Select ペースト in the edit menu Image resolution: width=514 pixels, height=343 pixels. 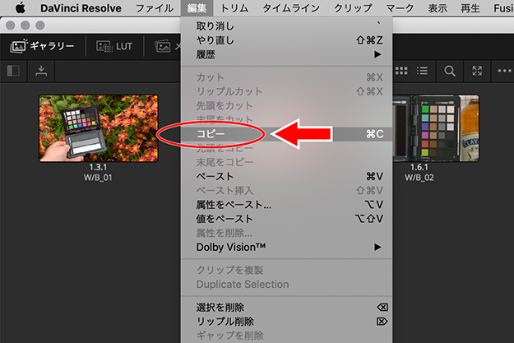[x=215, y=176]
